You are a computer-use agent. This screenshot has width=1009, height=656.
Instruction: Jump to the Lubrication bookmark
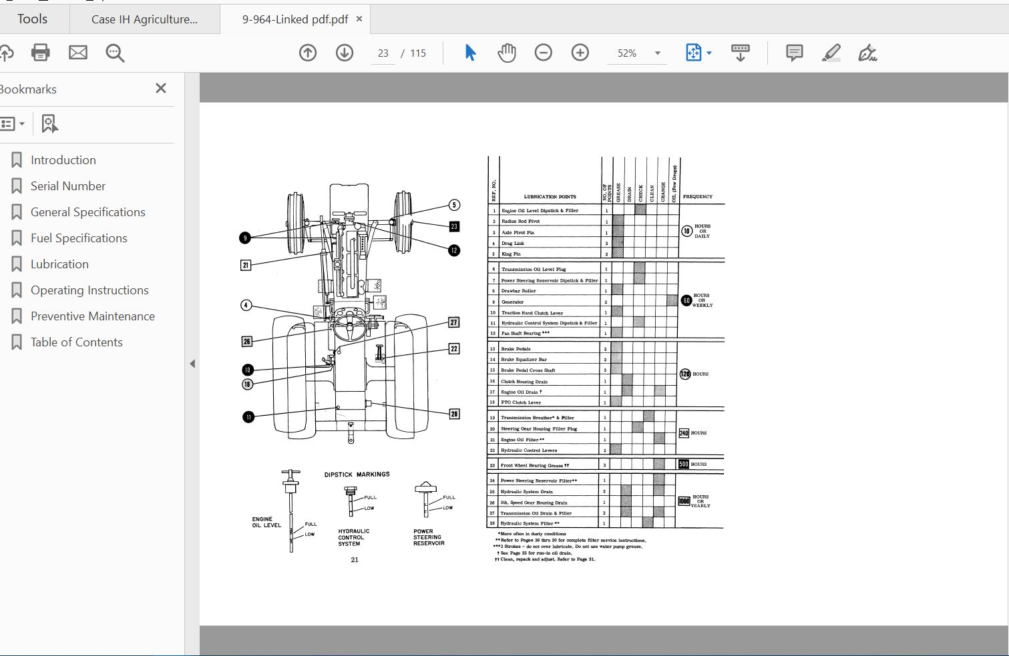(x=59, y=264)
